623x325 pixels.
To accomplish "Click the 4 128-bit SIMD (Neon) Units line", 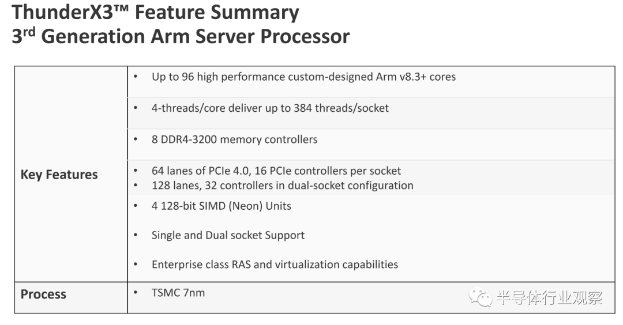I will click(x=222, y=206).
